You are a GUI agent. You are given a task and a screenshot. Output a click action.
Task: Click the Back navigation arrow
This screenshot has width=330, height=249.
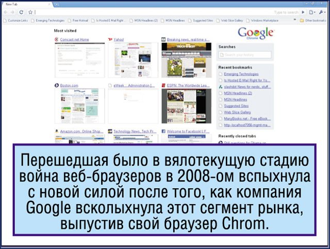tap(6, 12)
